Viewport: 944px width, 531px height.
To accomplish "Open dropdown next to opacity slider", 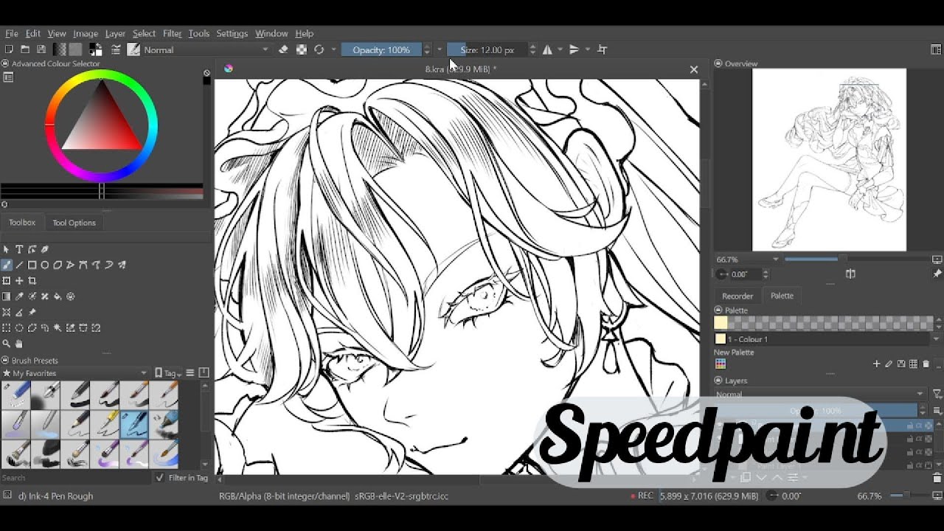I will pos(440,49).
